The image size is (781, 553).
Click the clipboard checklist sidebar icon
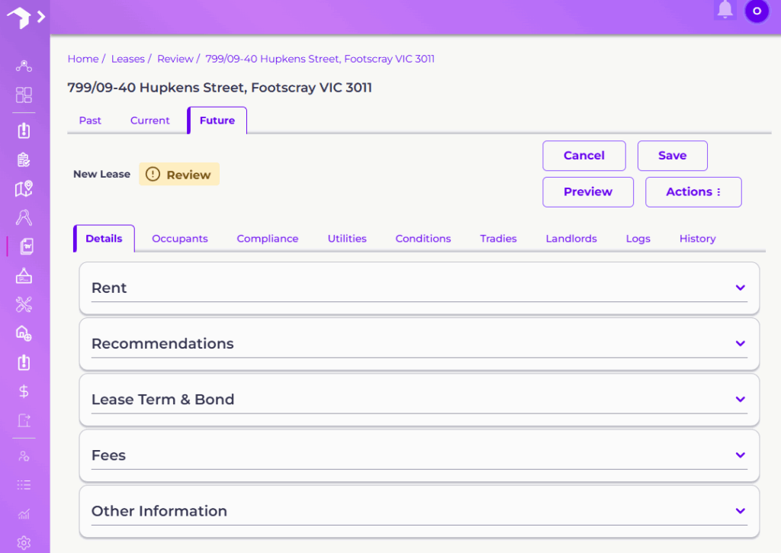click(x=24, y=159)
